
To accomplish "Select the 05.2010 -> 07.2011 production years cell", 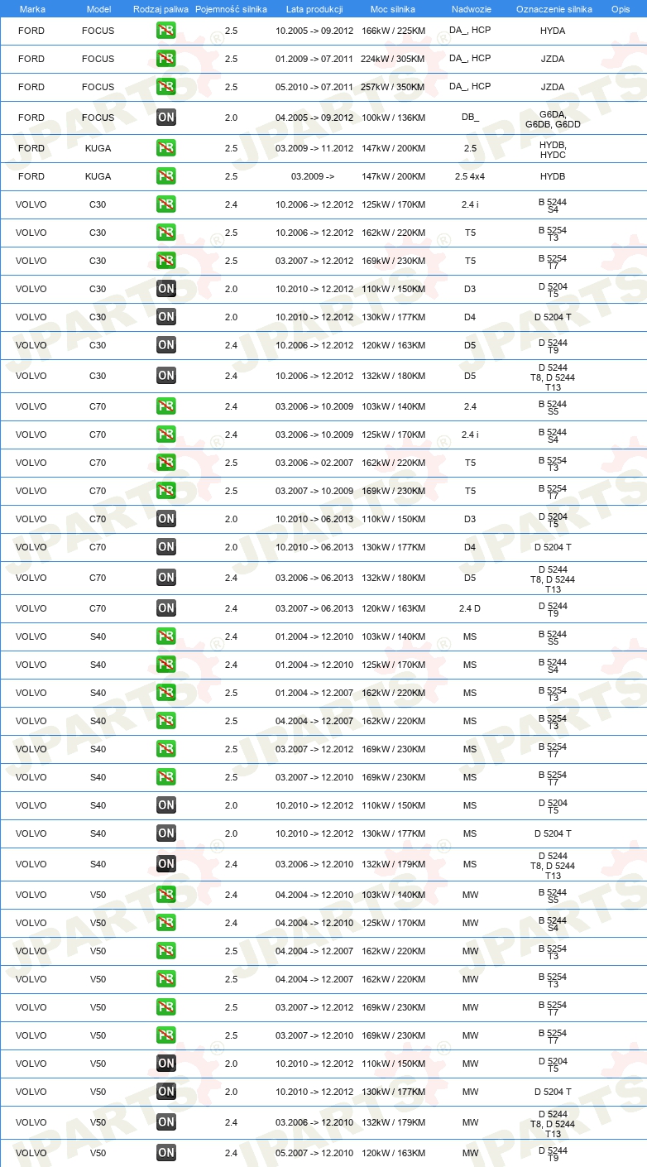I will (314, 87).
